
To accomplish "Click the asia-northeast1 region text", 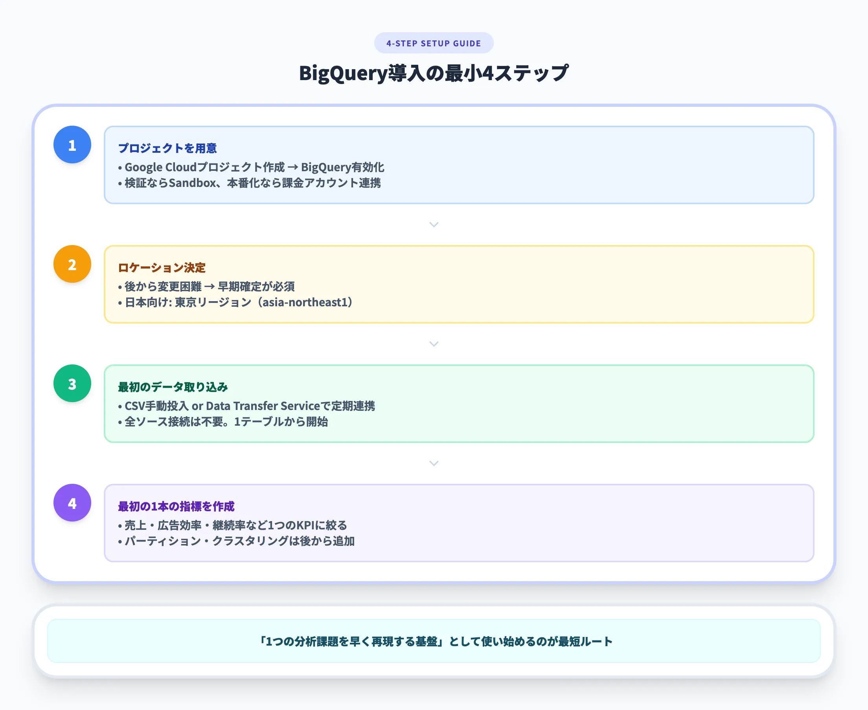I will pos(305,303).
